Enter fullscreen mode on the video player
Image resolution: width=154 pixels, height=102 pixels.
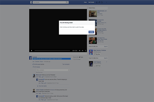[86, 50]
